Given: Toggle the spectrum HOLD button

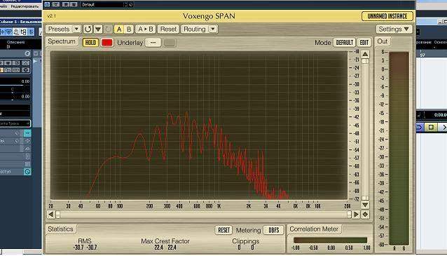Looking at the screenshot, I should click(x=90, y=43).
